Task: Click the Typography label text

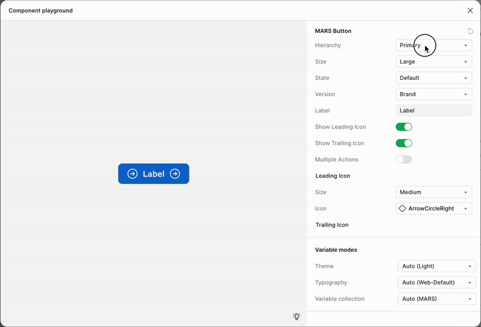Action: tap(331, 283)
